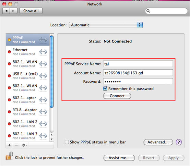190x166 pixels.
Task: Click the PPPoE orange status dot
Action: click(9, 40)
